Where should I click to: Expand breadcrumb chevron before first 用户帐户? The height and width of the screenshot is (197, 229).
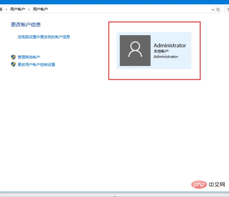[6, 10]
